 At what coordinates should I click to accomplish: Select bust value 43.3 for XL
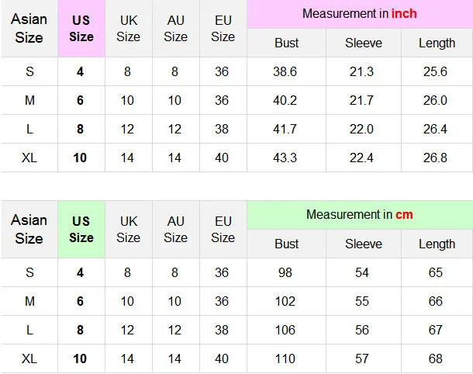[x=285, y=158]
